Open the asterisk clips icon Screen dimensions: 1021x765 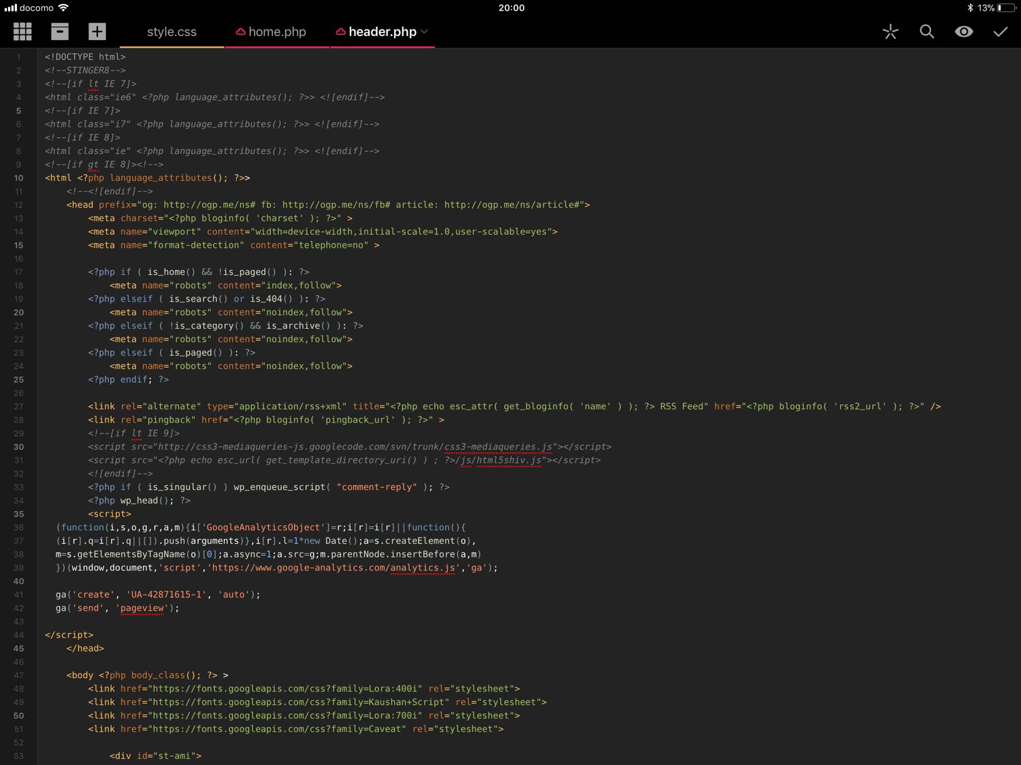[890, 32]
